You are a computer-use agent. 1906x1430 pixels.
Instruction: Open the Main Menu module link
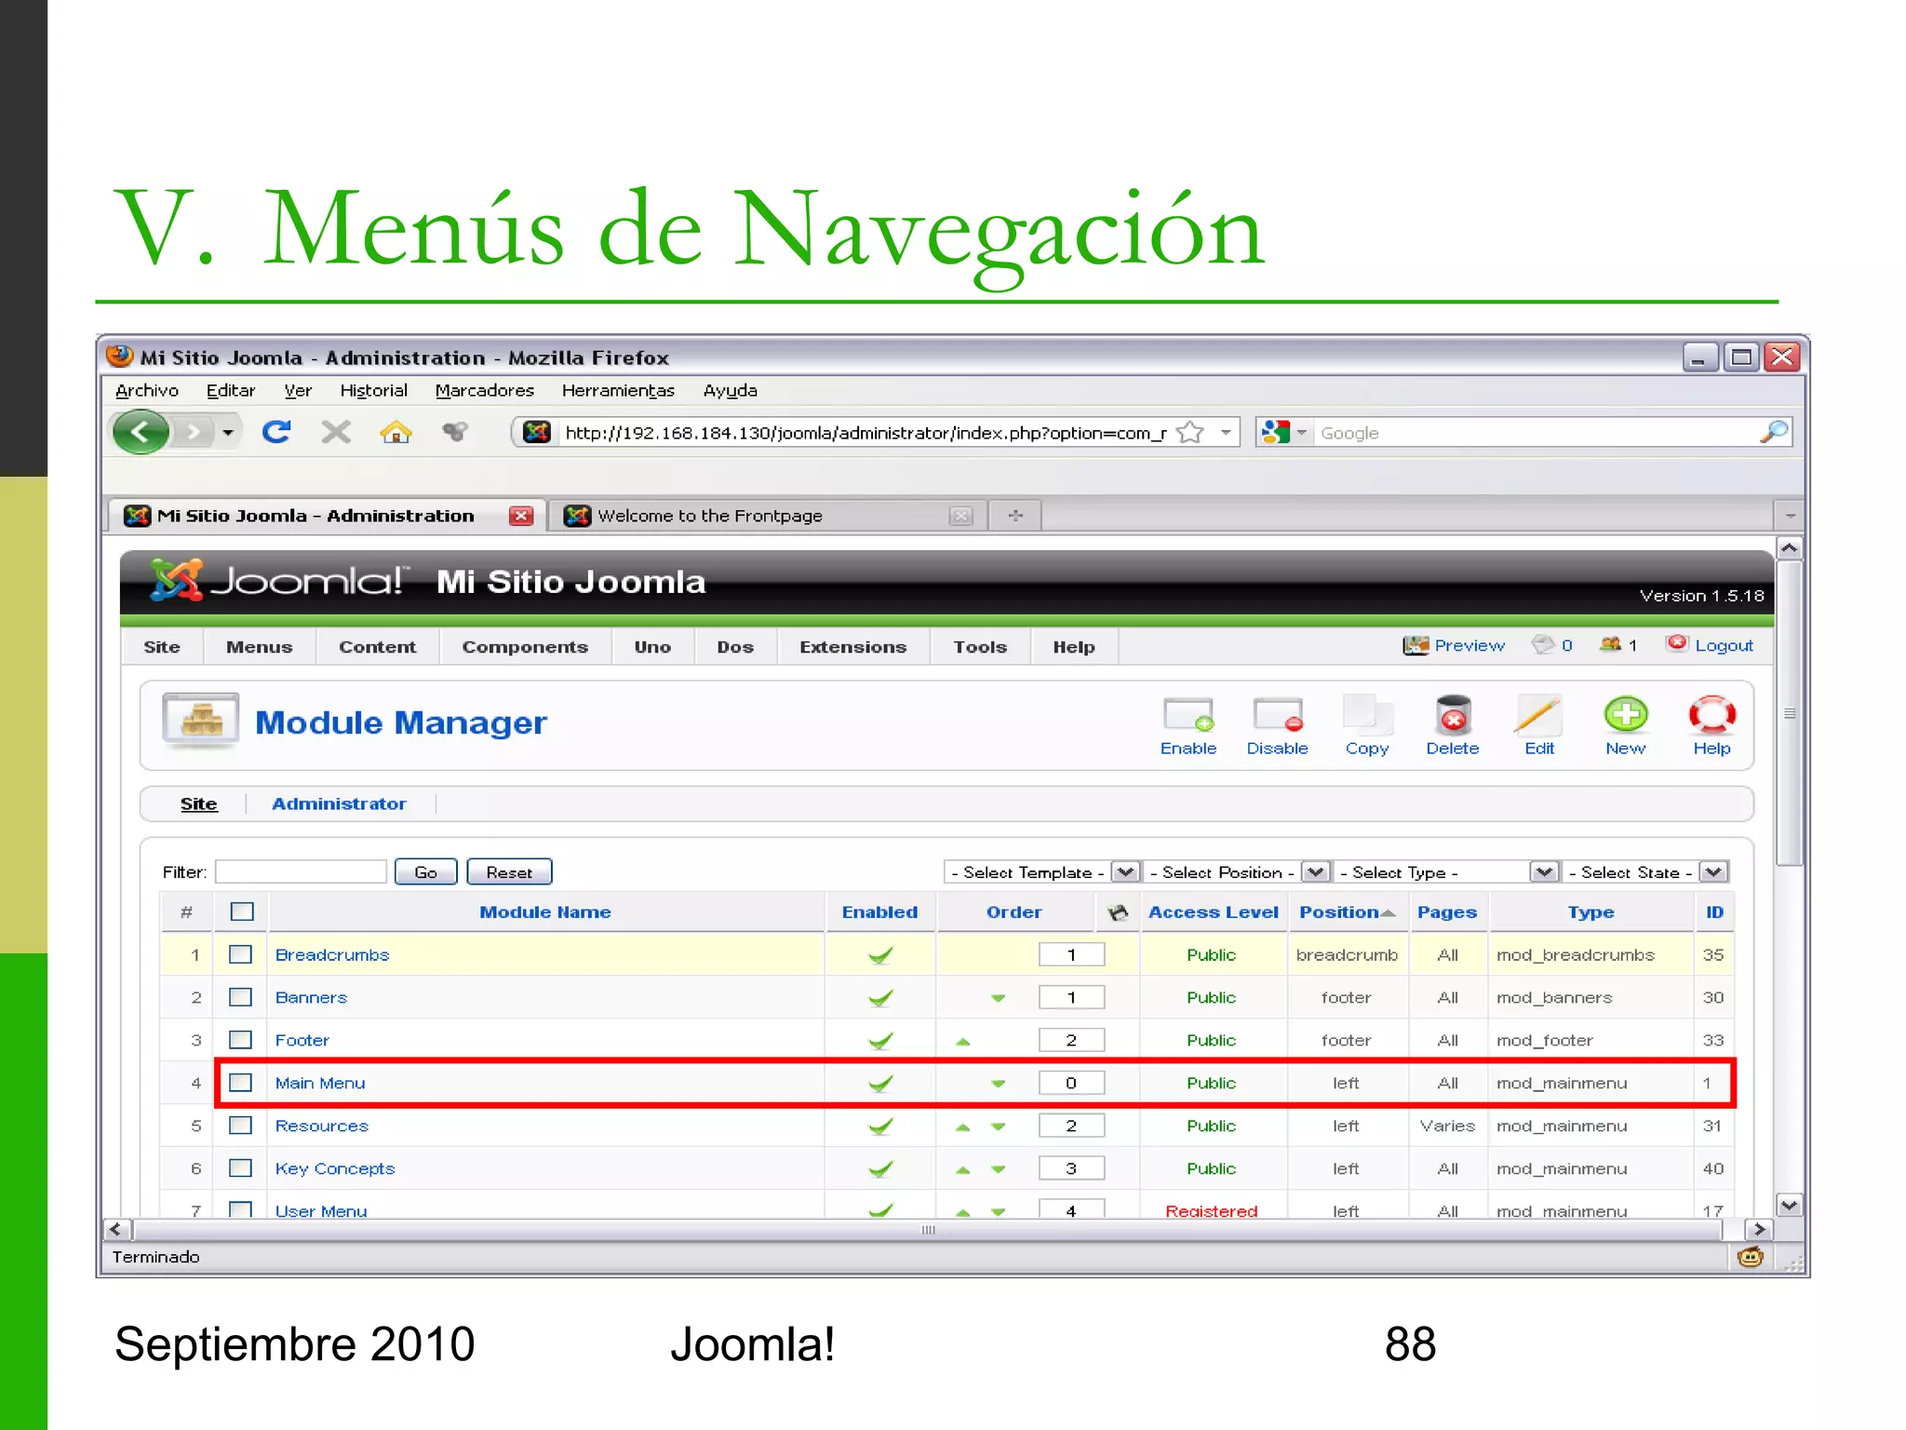320,1084
